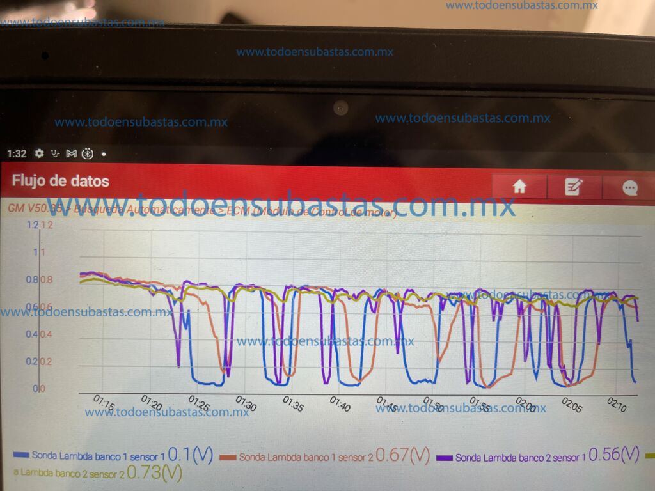Click the purple banco 2 sensor 1 swatch
The image size is (655, 491).
(x=445, y=457)
